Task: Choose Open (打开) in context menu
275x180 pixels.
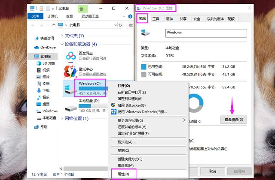Action: 148,86
